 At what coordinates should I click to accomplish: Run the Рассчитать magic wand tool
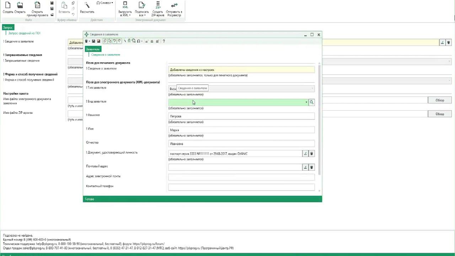(87, 6)
